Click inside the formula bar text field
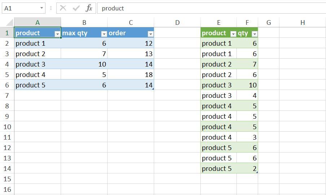The image size is (326, 195). [209, 8]
